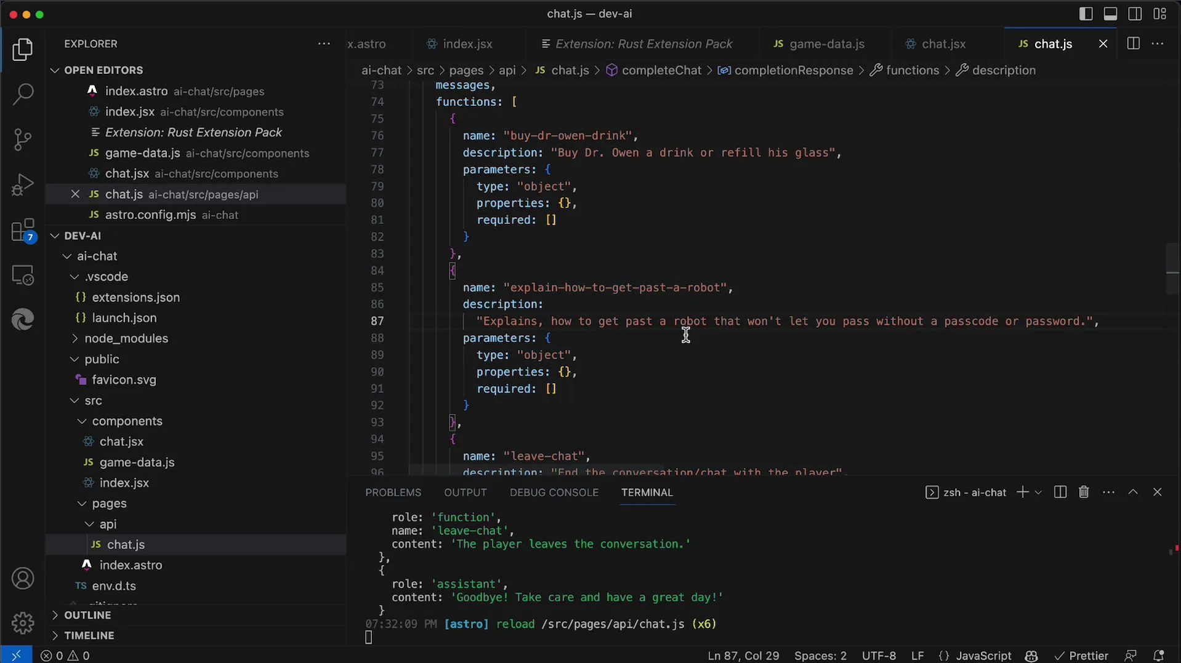Split the terminal panel

click(1060, 492)
